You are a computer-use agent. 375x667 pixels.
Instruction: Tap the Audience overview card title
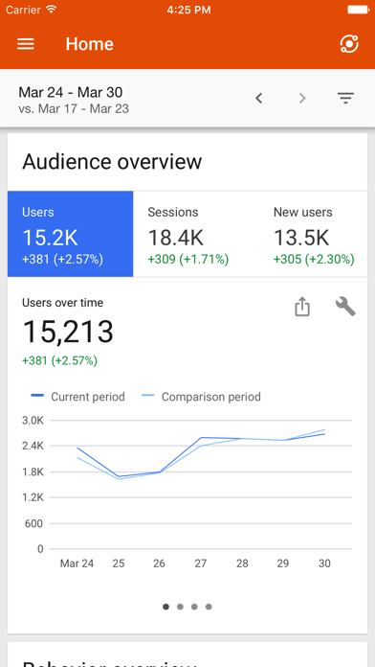[112, 162]
